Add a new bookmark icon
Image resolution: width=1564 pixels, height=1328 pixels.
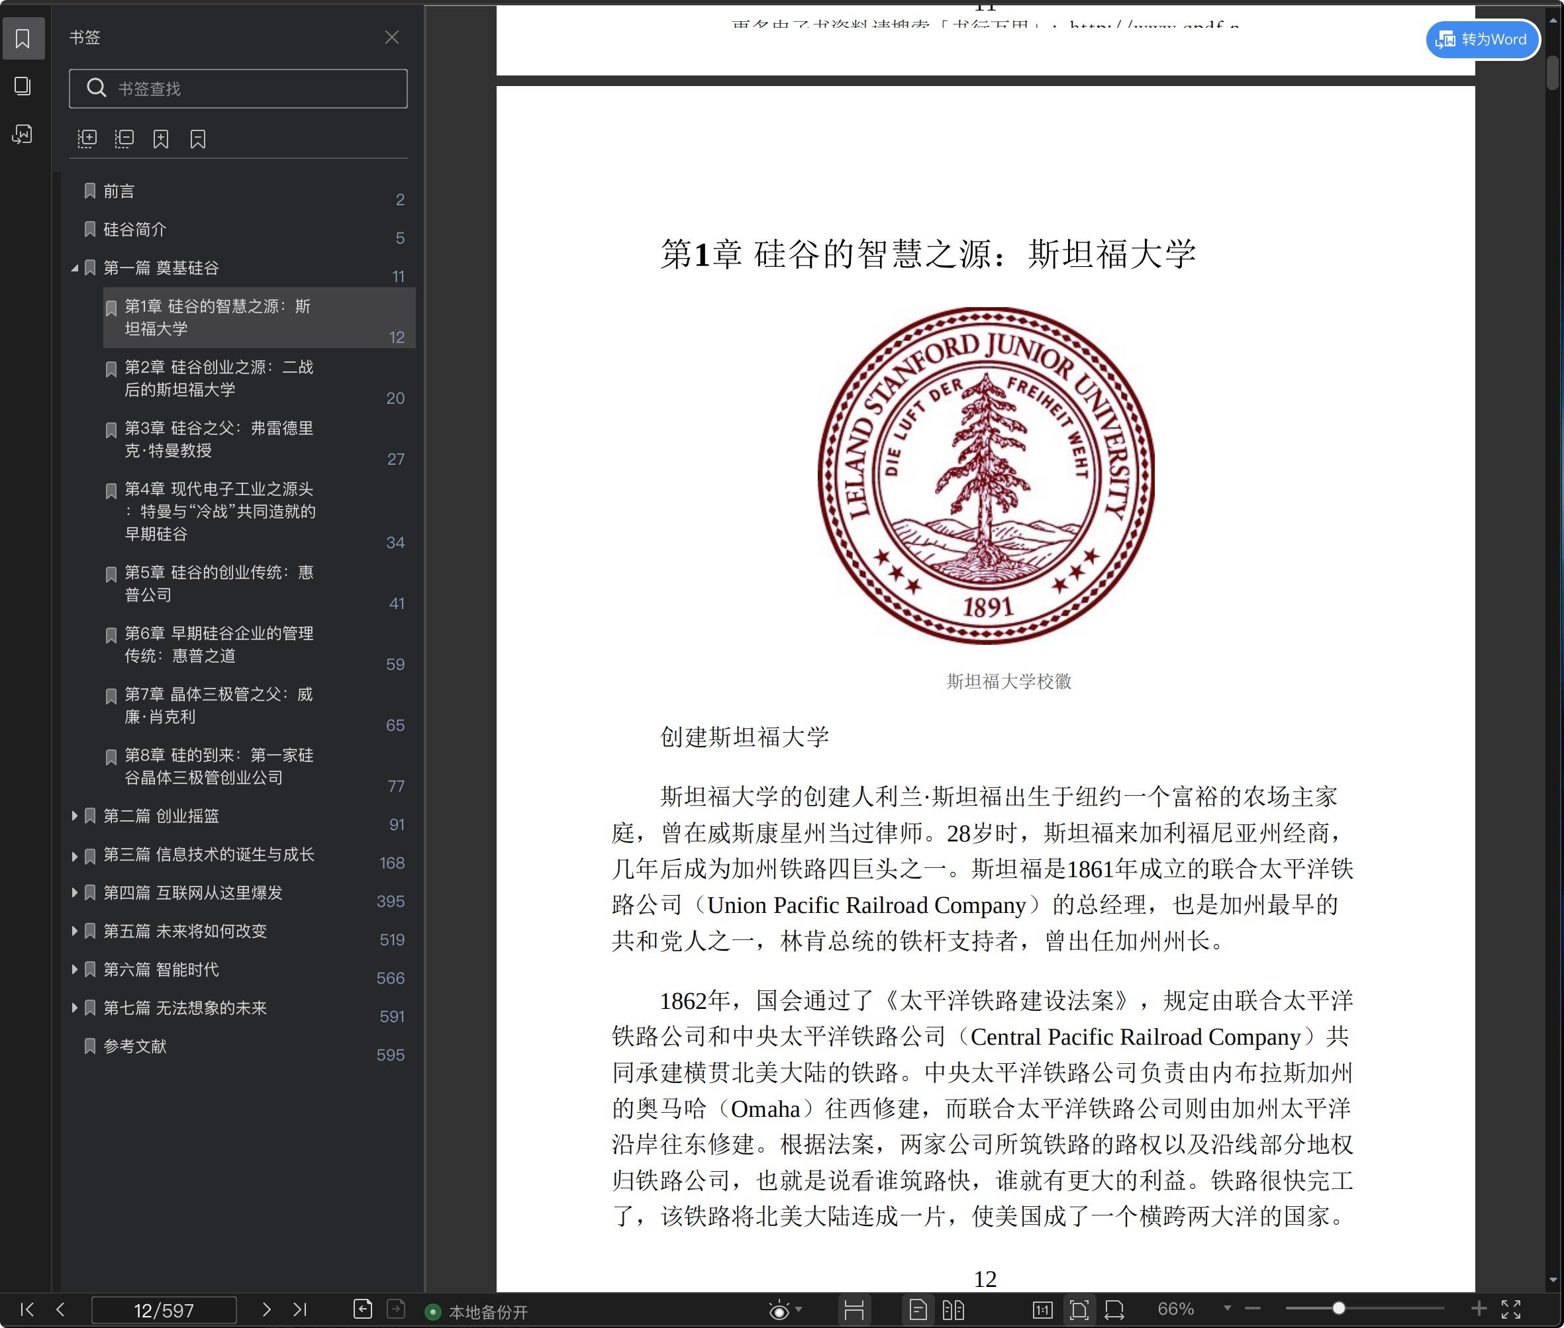coord(161,138)
